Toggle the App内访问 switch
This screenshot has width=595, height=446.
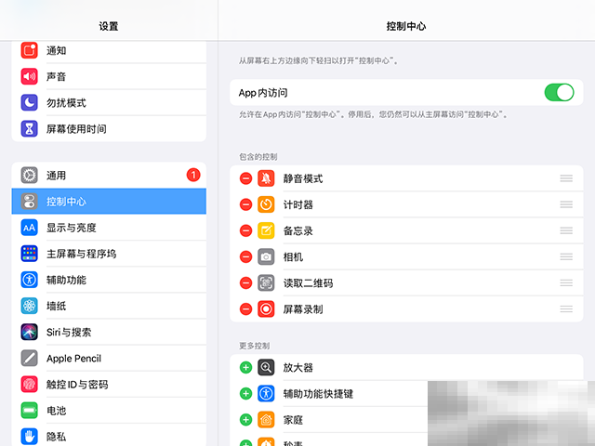559,93
